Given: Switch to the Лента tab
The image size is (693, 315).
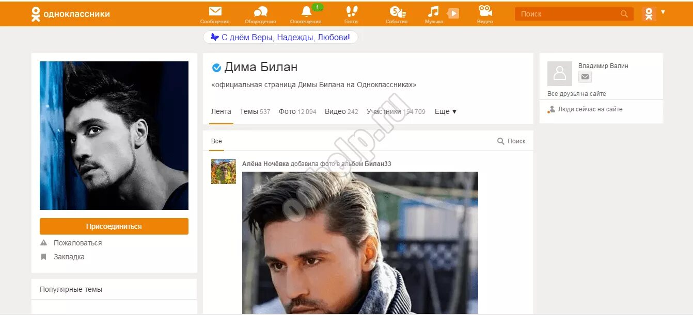Looking at the screenshot, I should point(221,111).
